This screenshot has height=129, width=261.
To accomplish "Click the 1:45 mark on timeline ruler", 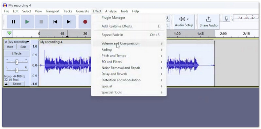I will pos(200,34).
